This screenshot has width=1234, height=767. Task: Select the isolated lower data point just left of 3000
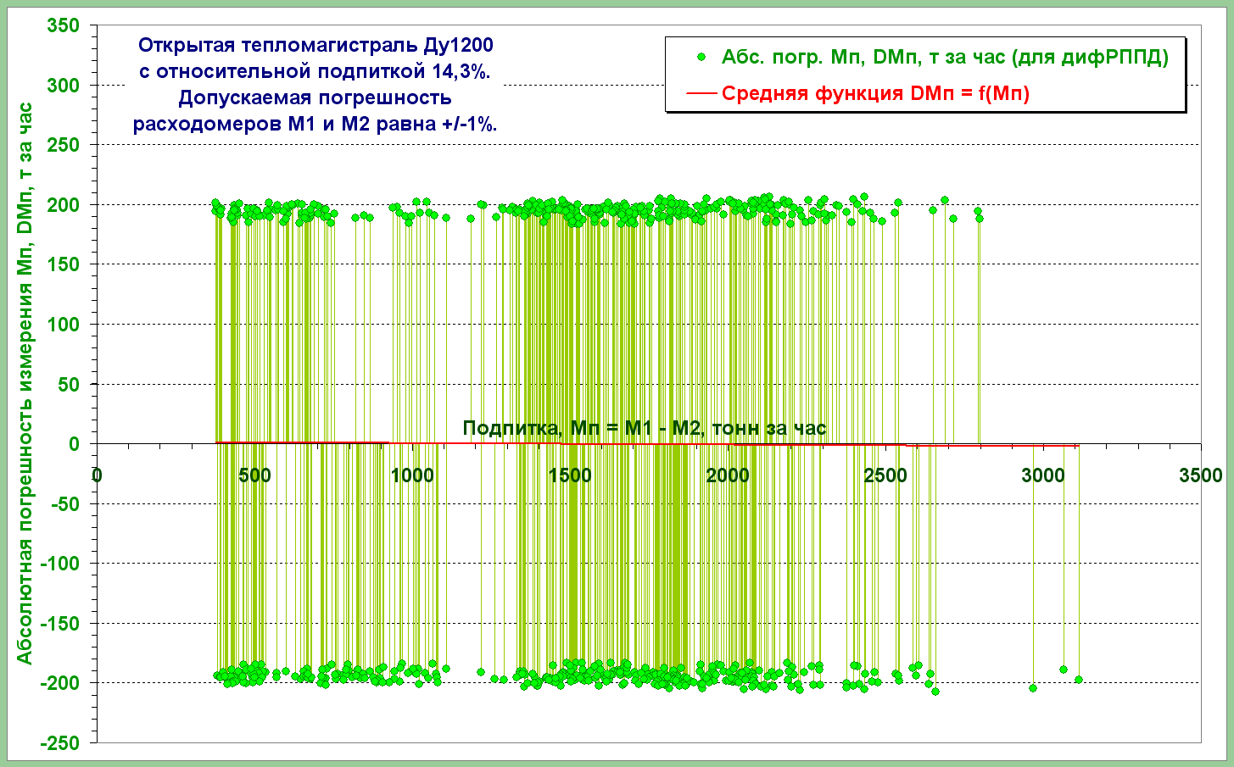1032,687
